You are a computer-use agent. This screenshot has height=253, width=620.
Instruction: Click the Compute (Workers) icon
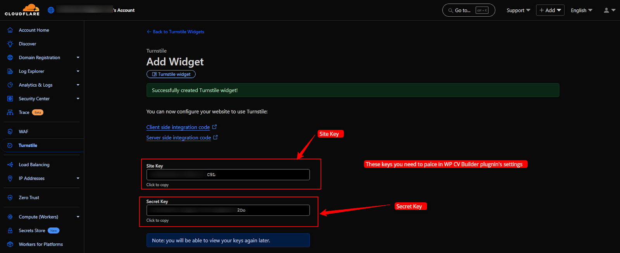click(10, 217)
